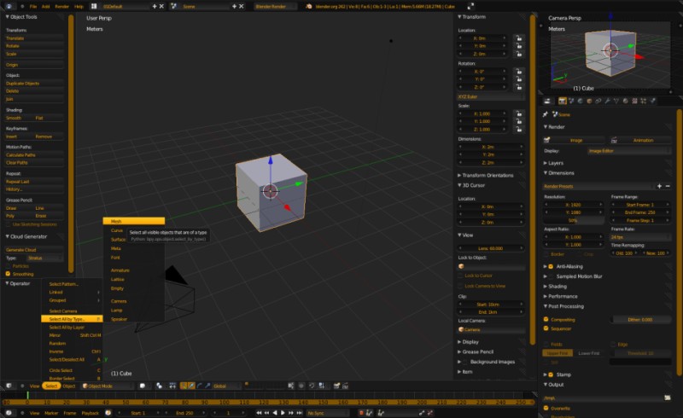Click OpenGL render image icon in 3D header

336,386
